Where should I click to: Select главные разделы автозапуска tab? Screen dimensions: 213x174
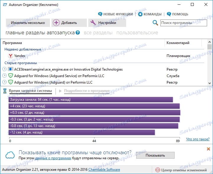coord(40,33)
